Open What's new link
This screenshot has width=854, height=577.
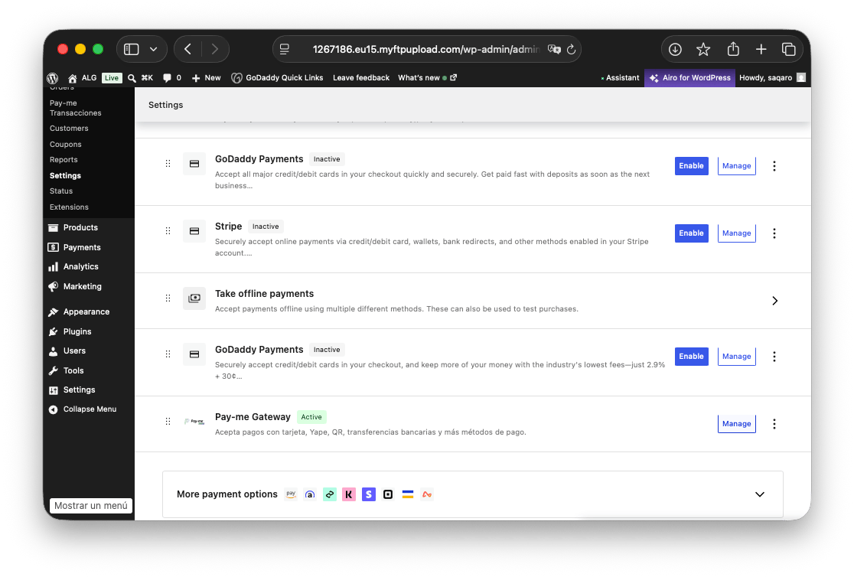tap(428, 78)
